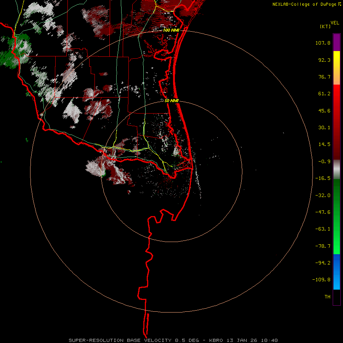The image size is (343, 343).
Task: Click the 45.6 legend value
Action: pyautogui.click(x=324, y=111)
